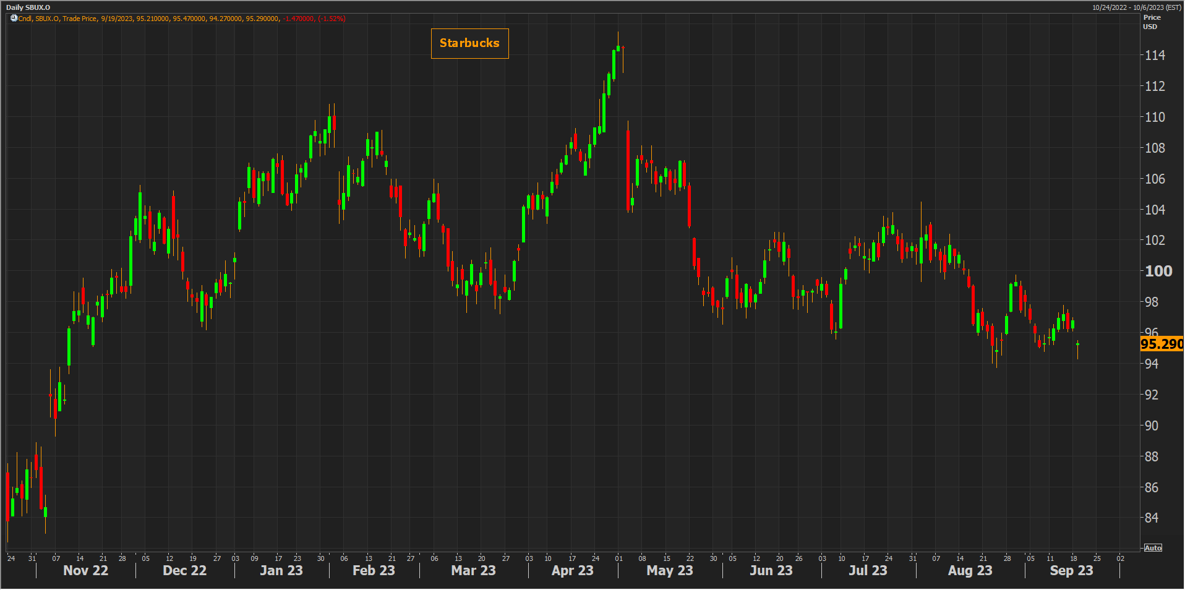
Task: Click the Jul 23 month label
Action: pyautogui.click(x=868, y=571)
